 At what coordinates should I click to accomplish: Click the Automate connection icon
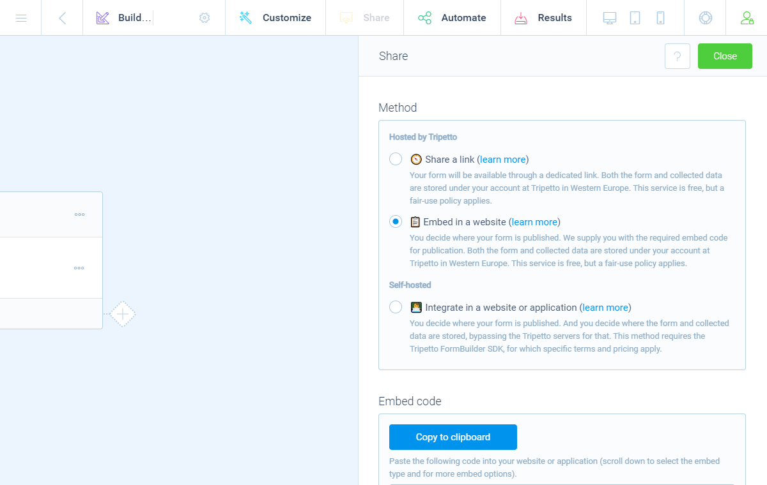click(x=424, y=18)
